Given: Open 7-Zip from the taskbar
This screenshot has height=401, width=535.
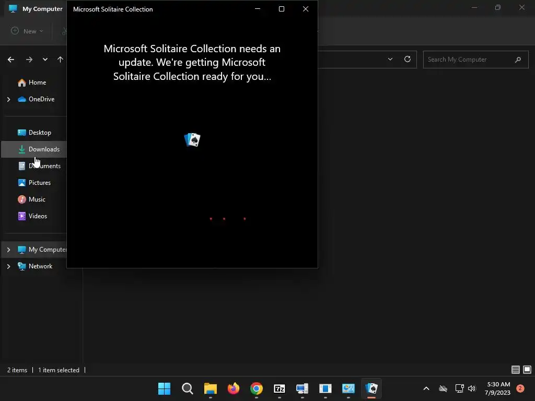Looking at the screenshot, I should point(280,388).
